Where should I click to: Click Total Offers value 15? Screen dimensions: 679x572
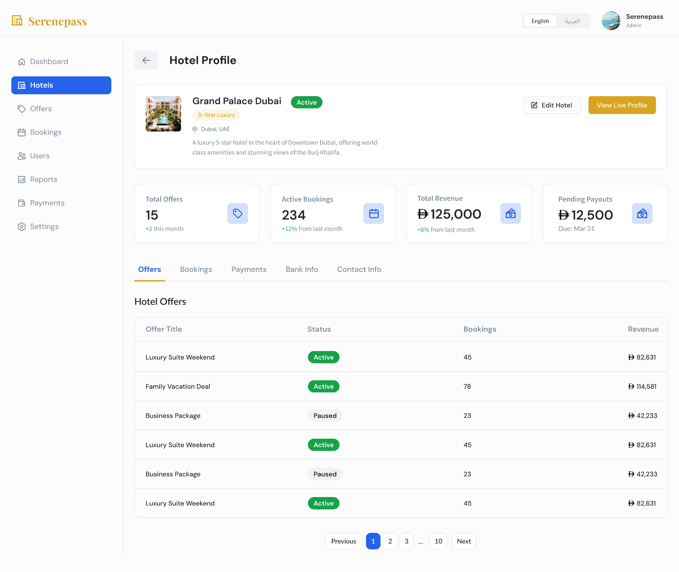[x=152, y=215]
